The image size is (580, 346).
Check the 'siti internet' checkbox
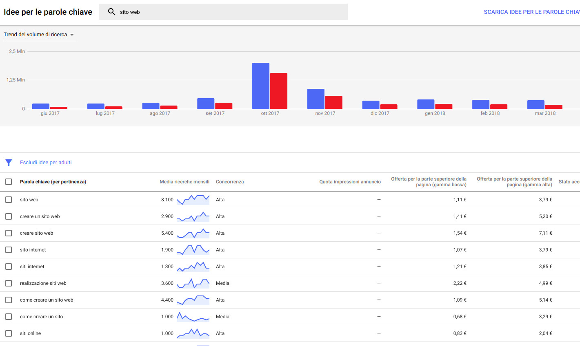(9, 267)
